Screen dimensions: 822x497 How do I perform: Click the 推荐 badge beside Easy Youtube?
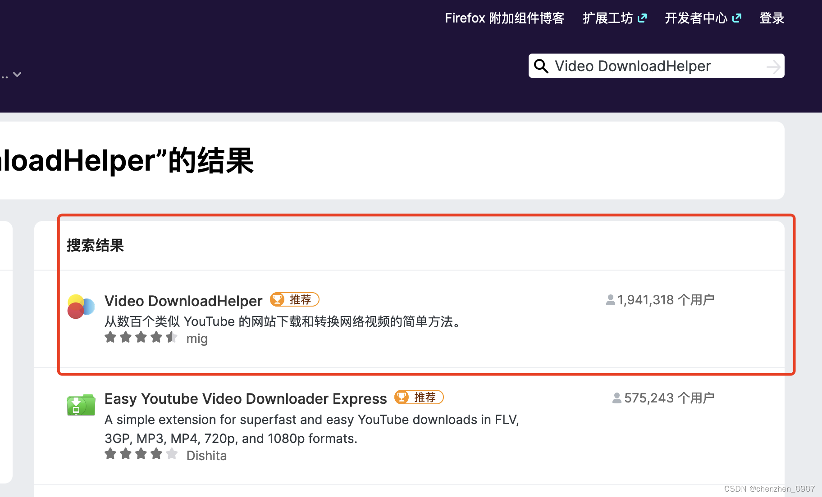coord(419,397)
